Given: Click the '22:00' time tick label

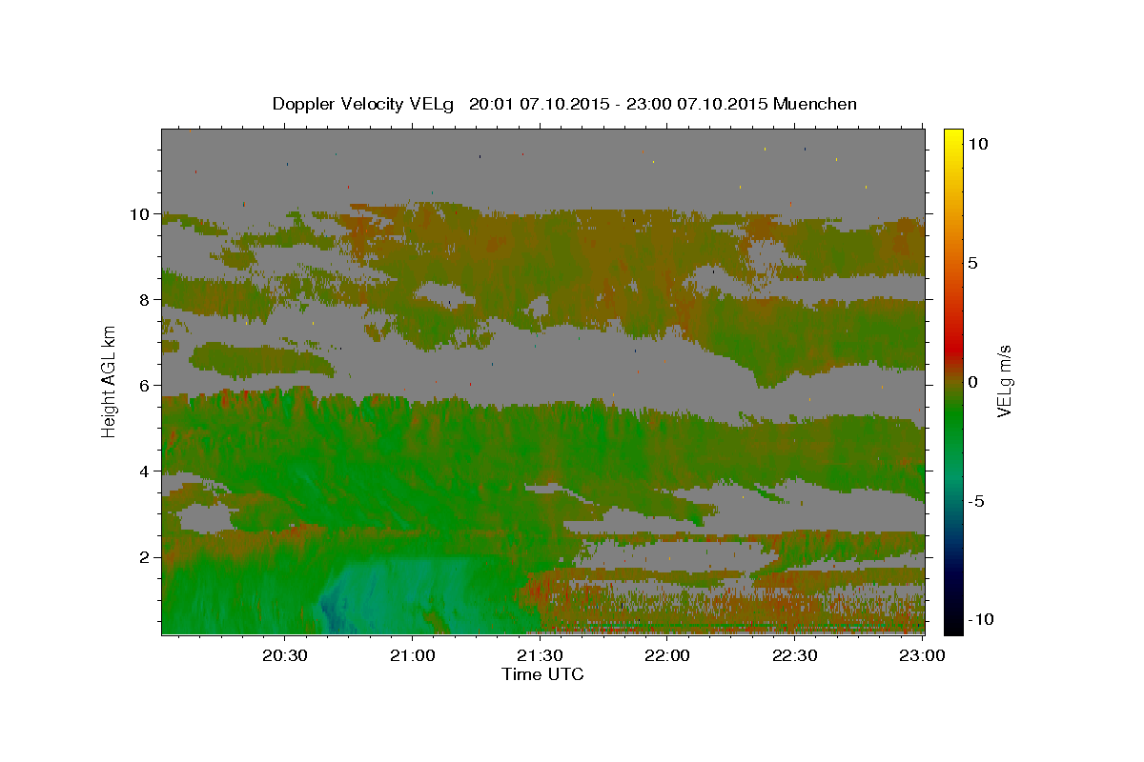Looking at the screenshot, I should pyautogui.click(x=667, y=655).
